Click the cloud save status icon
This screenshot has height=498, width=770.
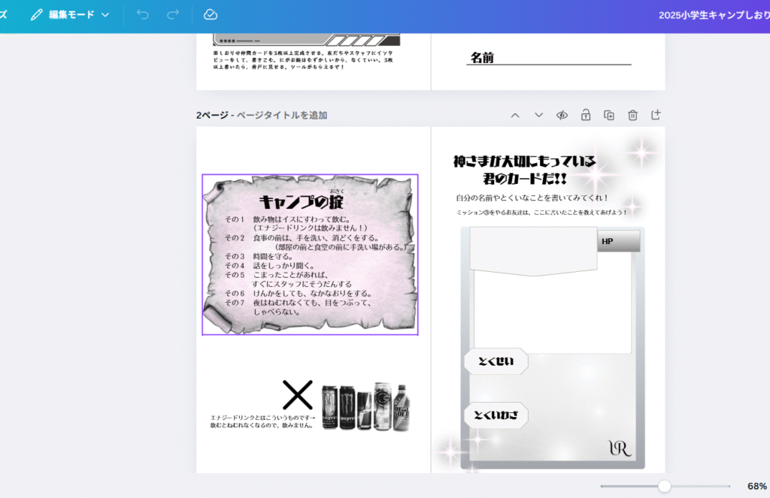tap(211, 14)
